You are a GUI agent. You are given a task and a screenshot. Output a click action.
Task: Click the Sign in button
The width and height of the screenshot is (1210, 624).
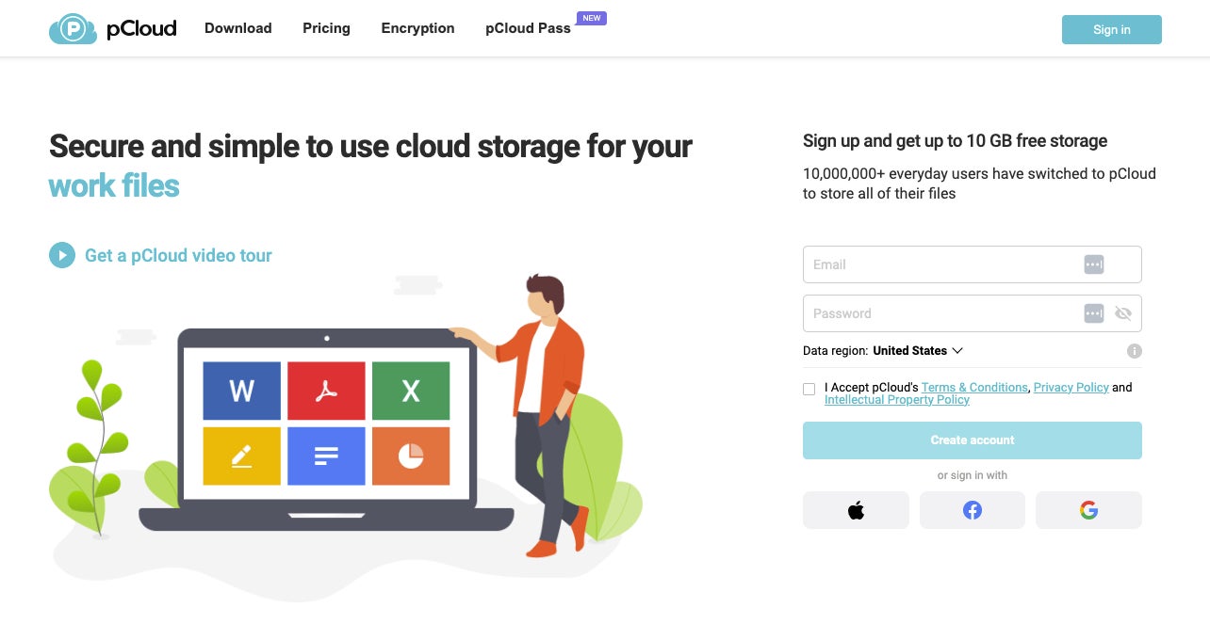coord(1112,29)
